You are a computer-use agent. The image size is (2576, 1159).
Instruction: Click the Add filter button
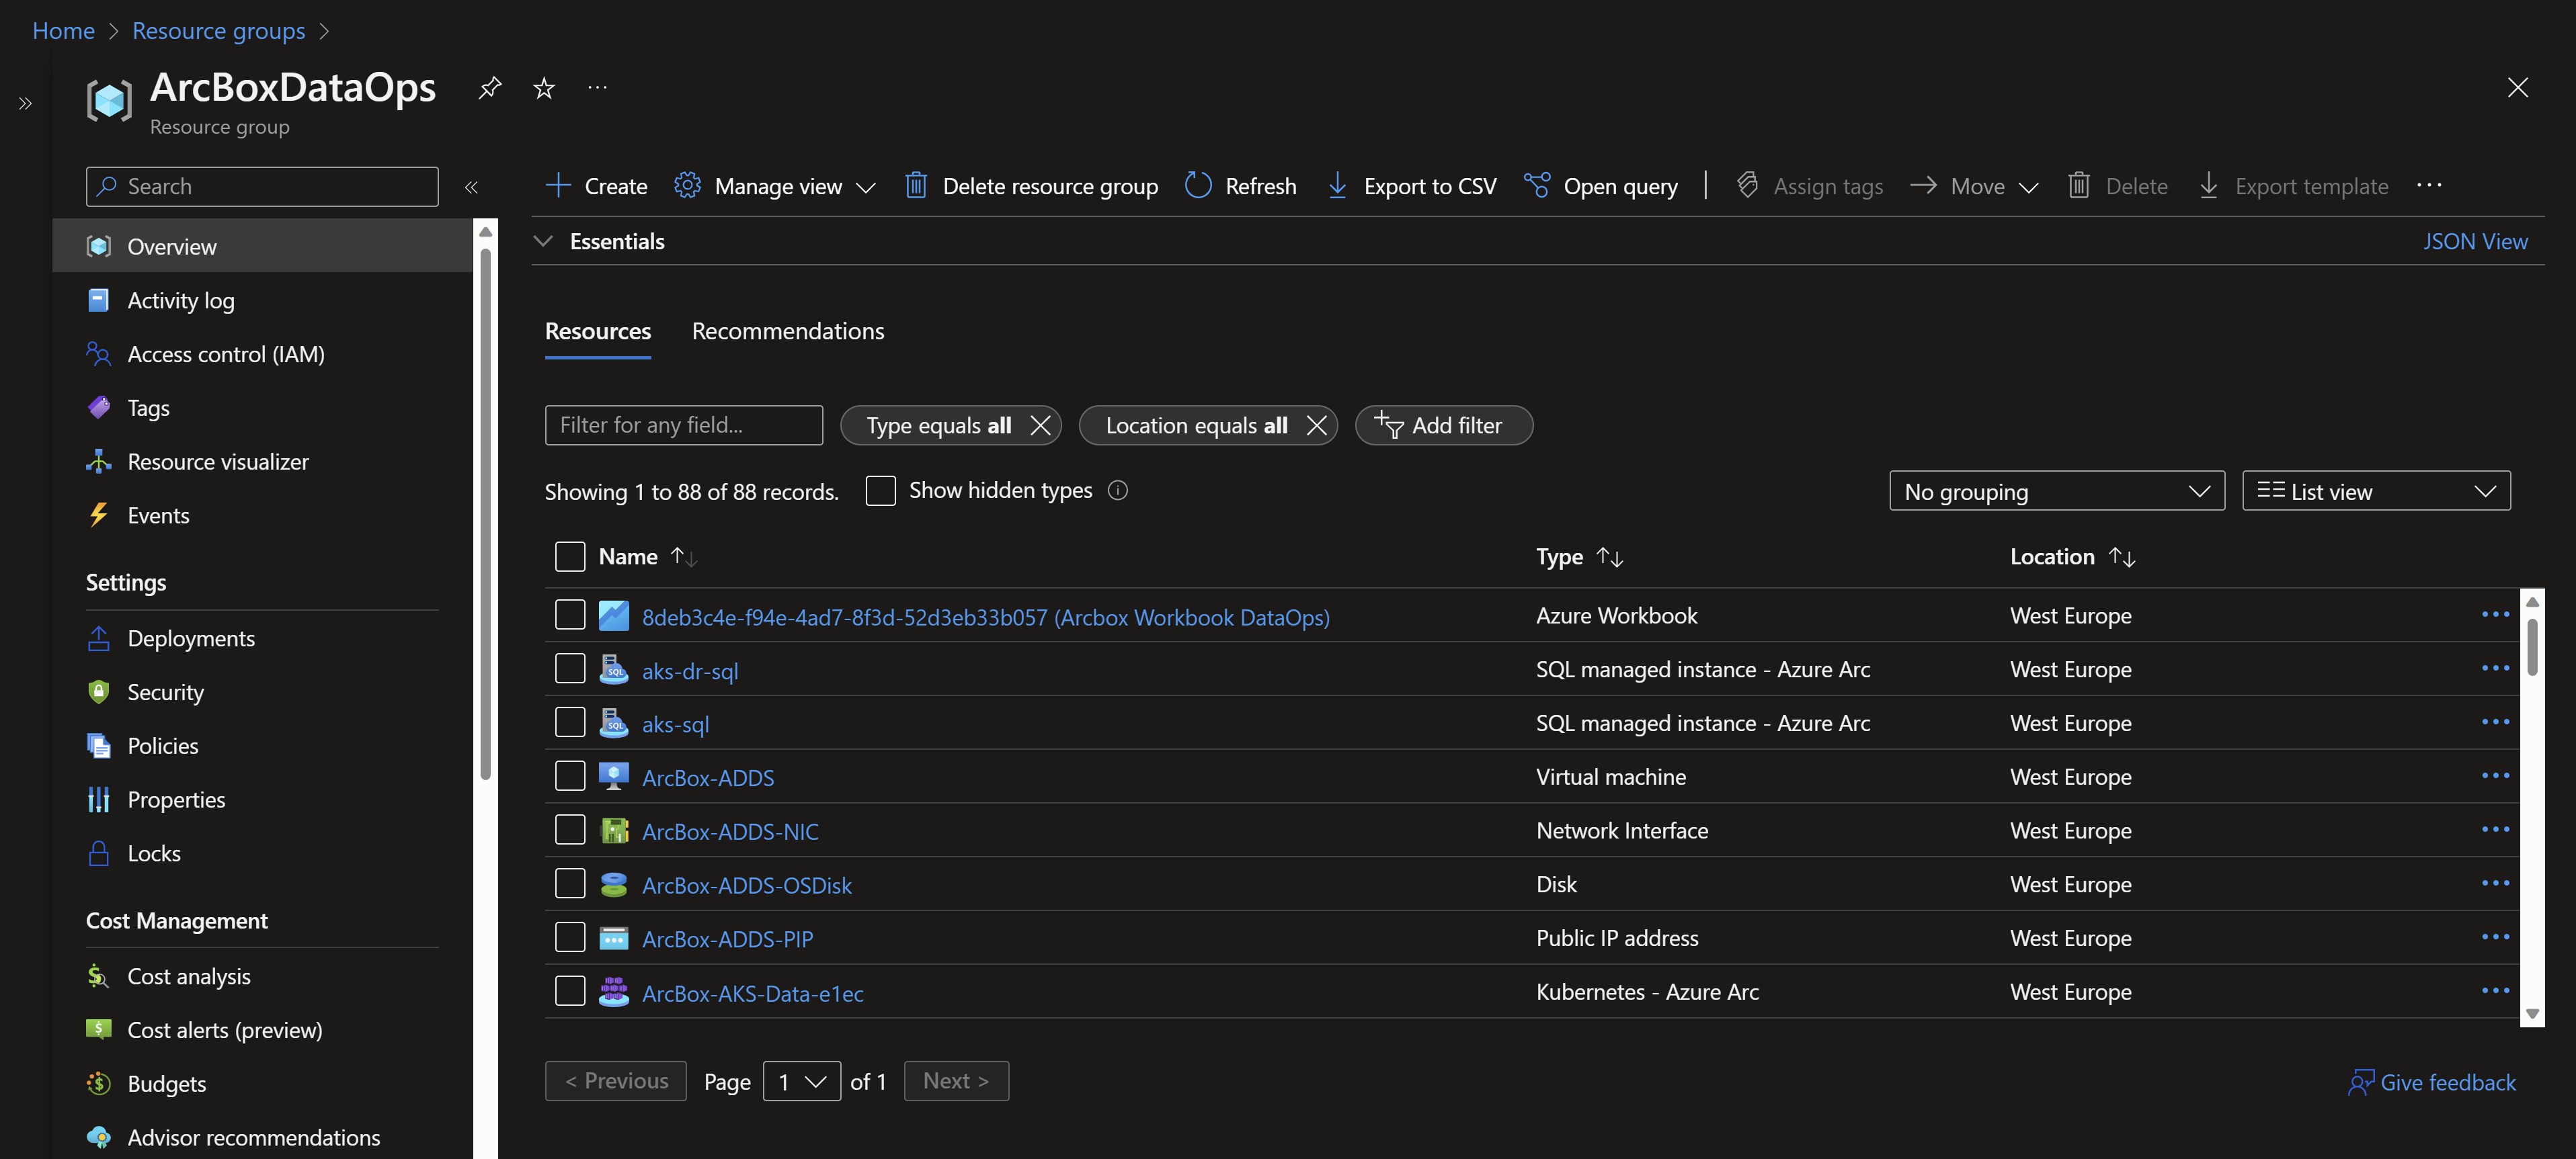[x=1443, y=425]
